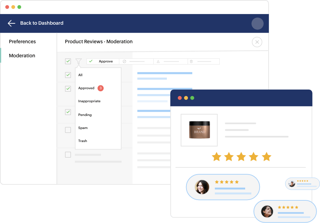Click the man's avatar in small review bubble
Image resolution: width=320 pixels, height=223 pixels.
[292, 184]
